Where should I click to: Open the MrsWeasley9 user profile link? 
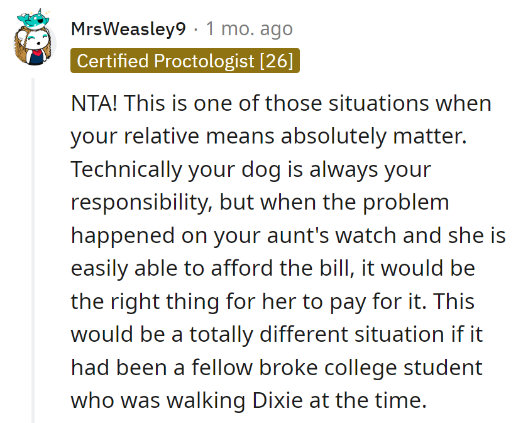[x=128, y=28]
